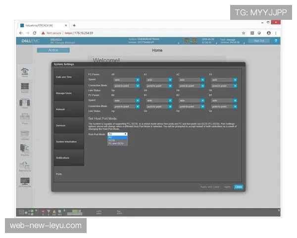Switch to the System Information tab

click(x=69, y=142)
